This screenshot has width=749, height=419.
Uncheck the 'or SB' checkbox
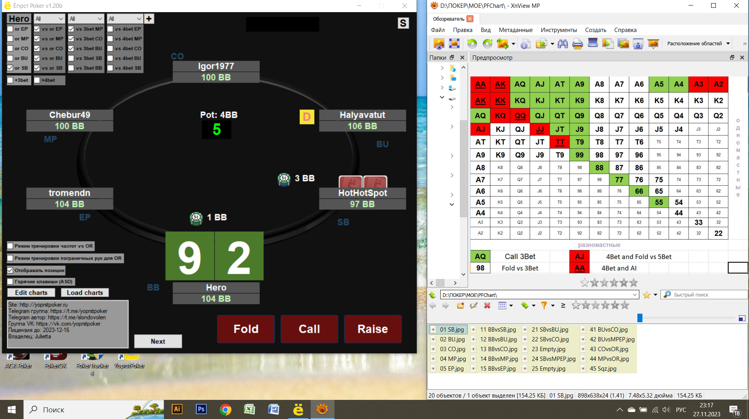coord(11,68)
